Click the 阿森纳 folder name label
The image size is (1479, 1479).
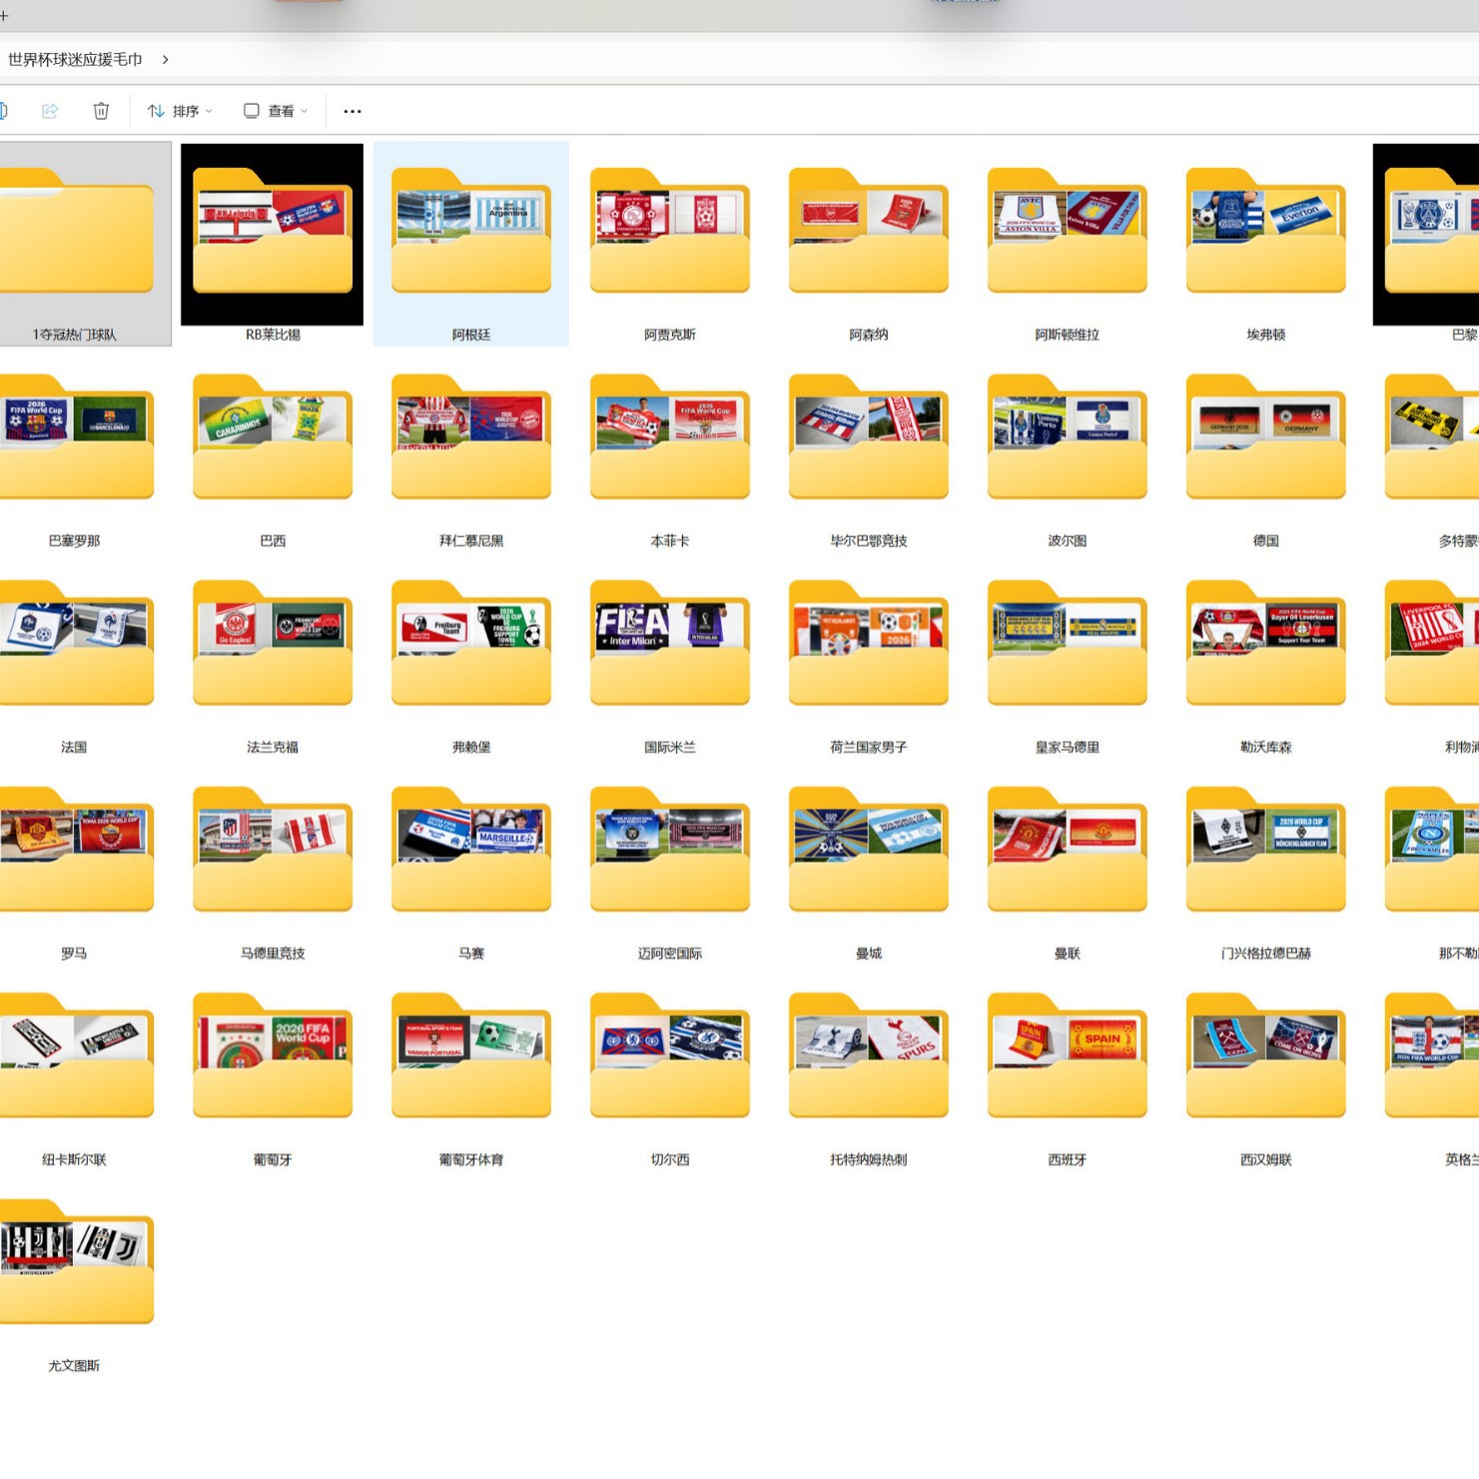click(x=869, y=335)
